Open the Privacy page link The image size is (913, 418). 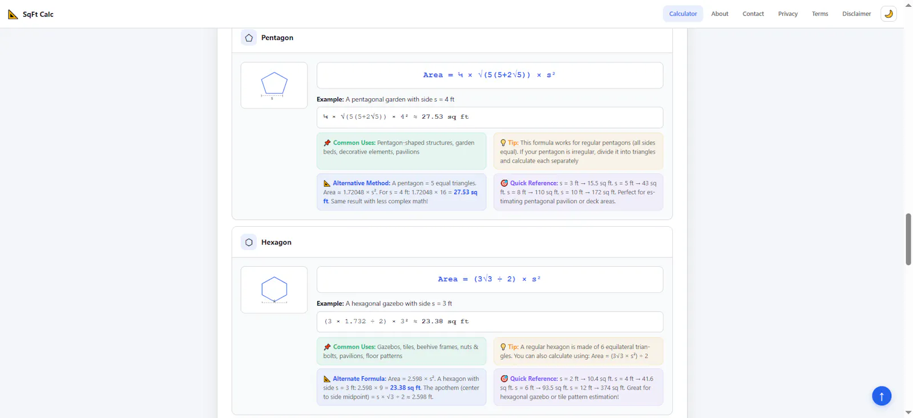coord(788,14)
